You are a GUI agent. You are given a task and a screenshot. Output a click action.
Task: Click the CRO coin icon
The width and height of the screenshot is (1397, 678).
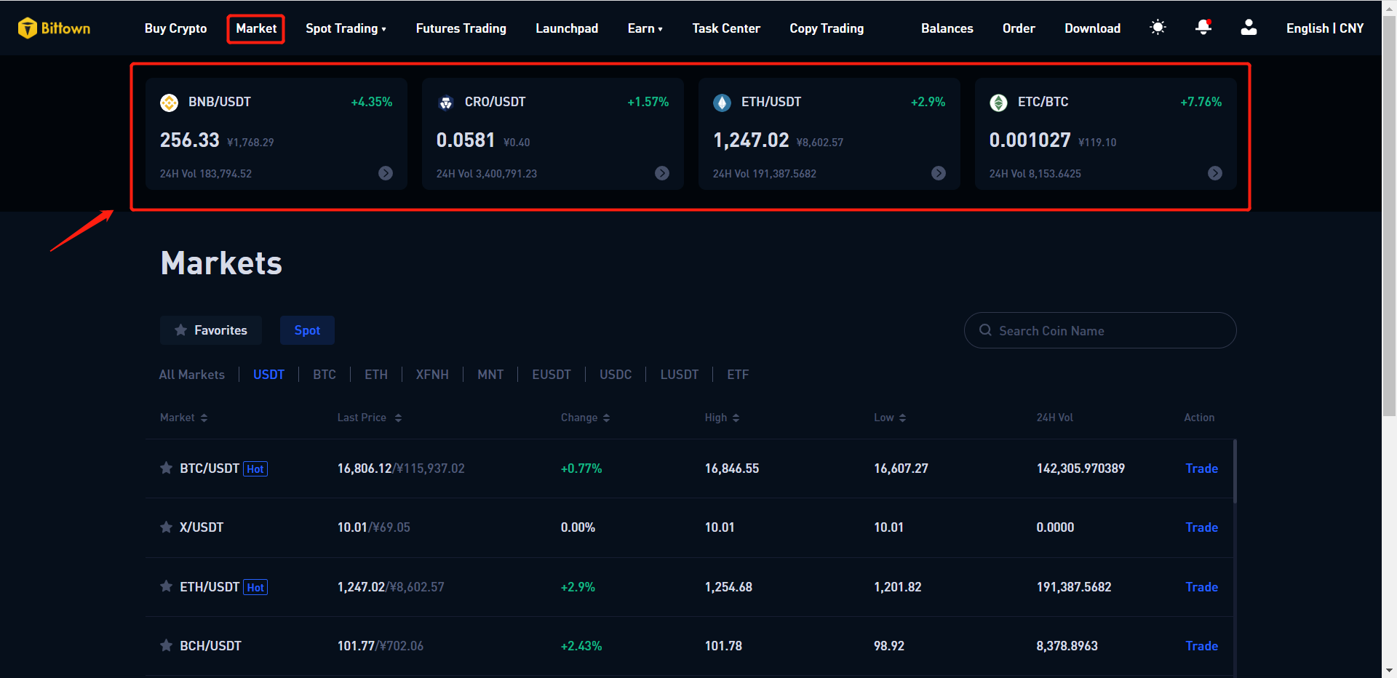tap(445, 103)
